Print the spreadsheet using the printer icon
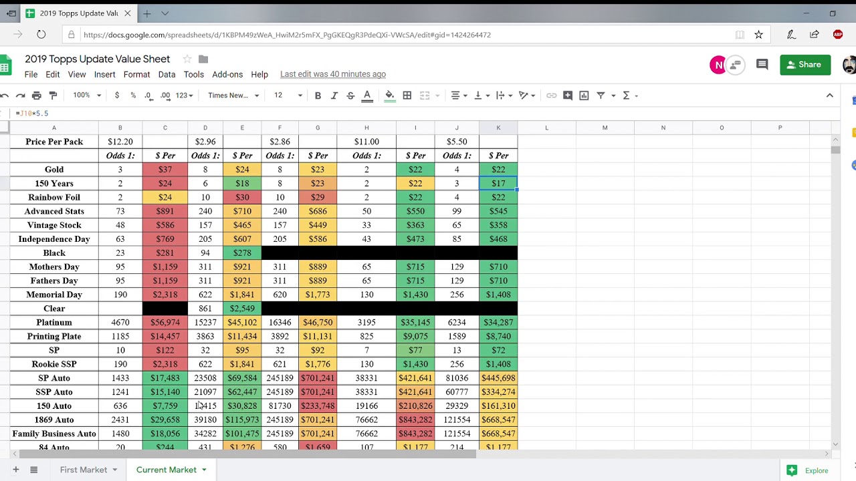This screenshot has height=481, width=856. coord(37,96)
